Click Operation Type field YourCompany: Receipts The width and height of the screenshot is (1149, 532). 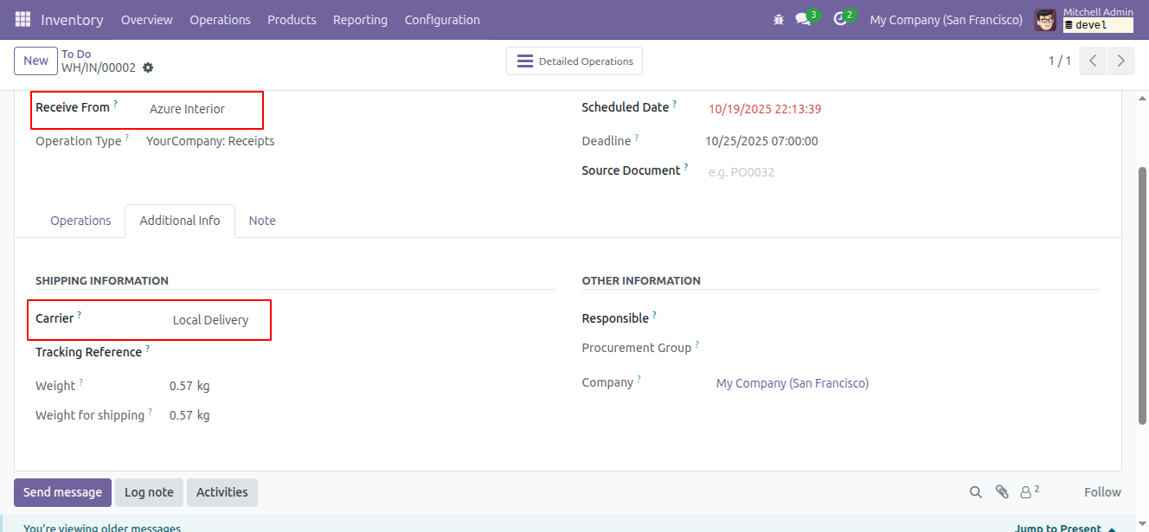210,141
